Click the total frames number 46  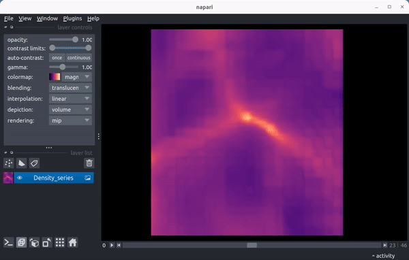[x=404, y=245]
